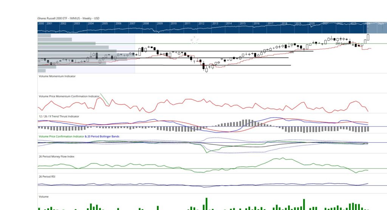Select the 26 Period Money Flow Index label
This screenshot has height=210, width=387.
tap(56, 156)
